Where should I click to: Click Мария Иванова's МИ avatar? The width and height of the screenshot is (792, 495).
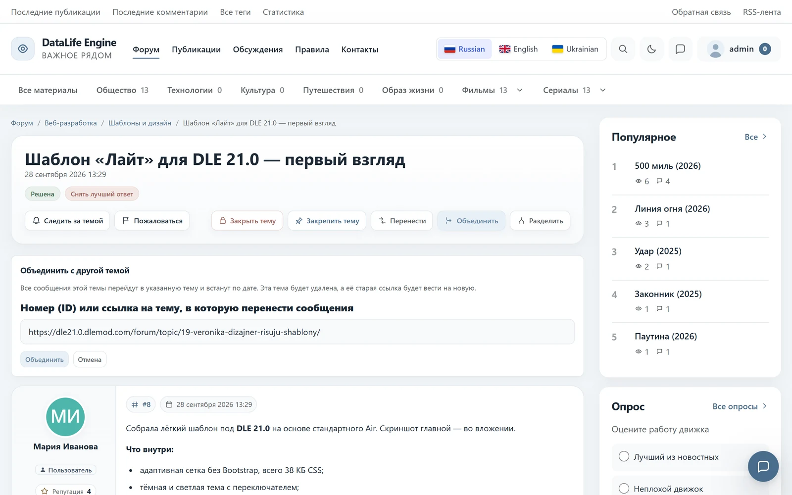click(x=65, y=417)
